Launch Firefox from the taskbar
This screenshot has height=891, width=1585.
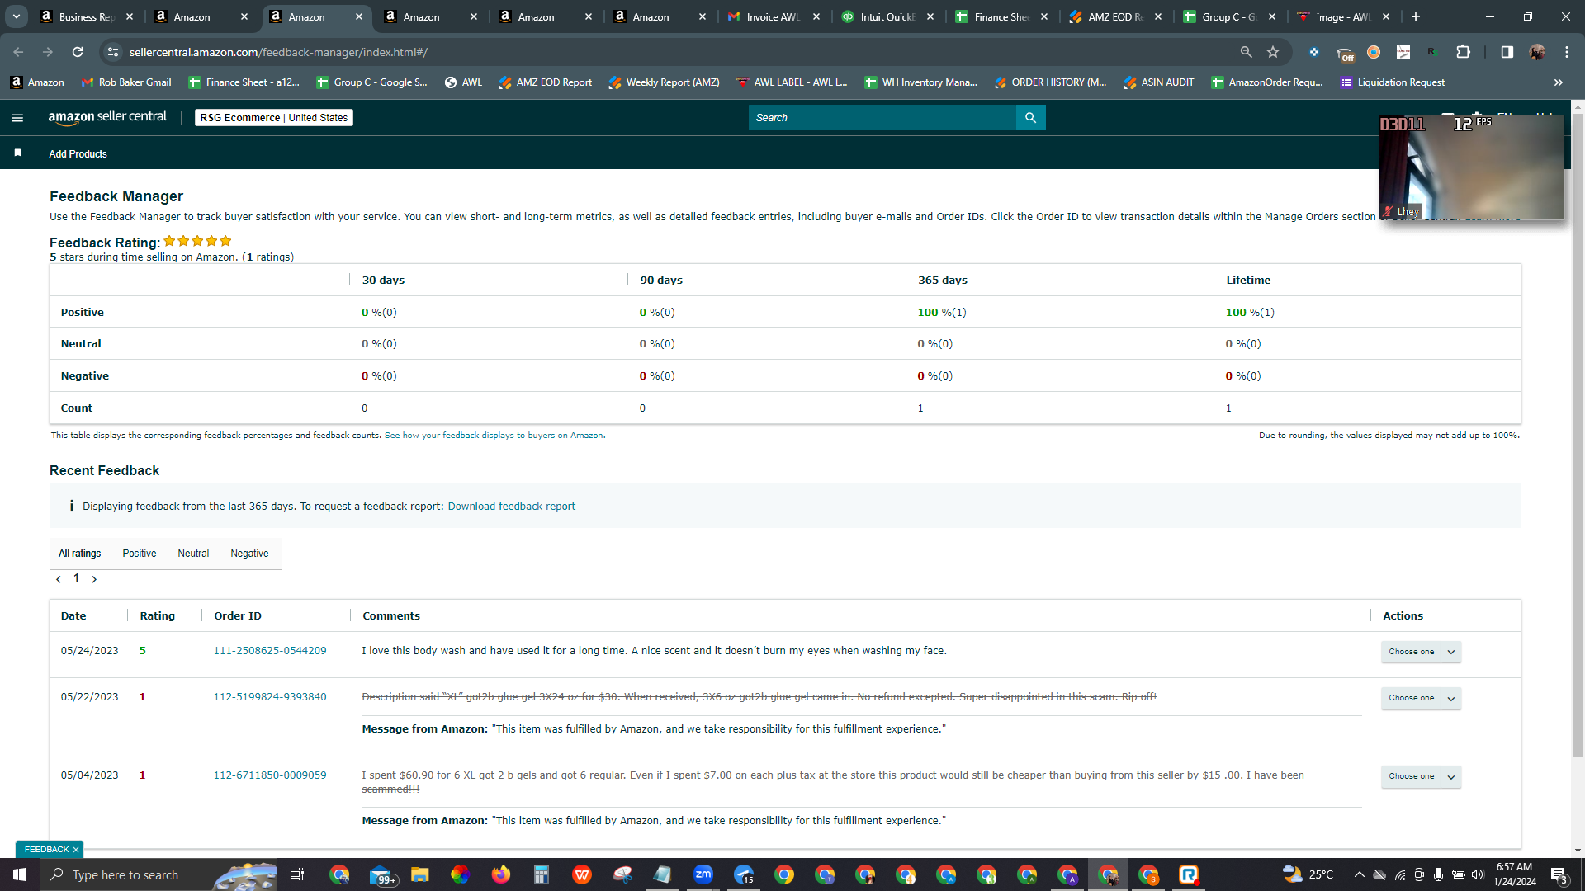501,874
